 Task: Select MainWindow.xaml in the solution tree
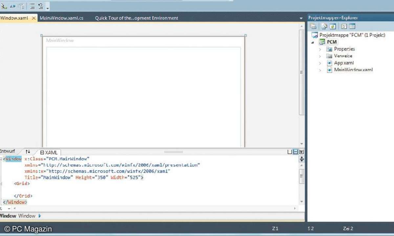point(353,70)
